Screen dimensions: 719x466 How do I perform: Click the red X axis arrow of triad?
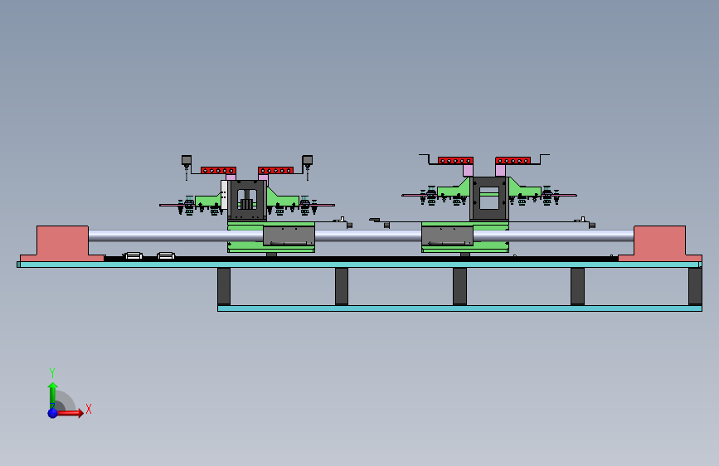coord(69,413)
